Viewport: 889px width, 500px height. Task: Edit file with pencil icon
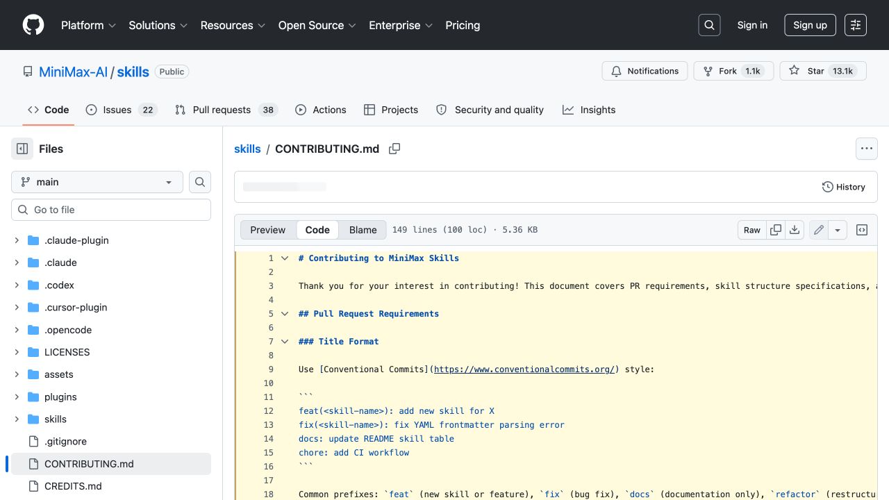pos(819,230)
